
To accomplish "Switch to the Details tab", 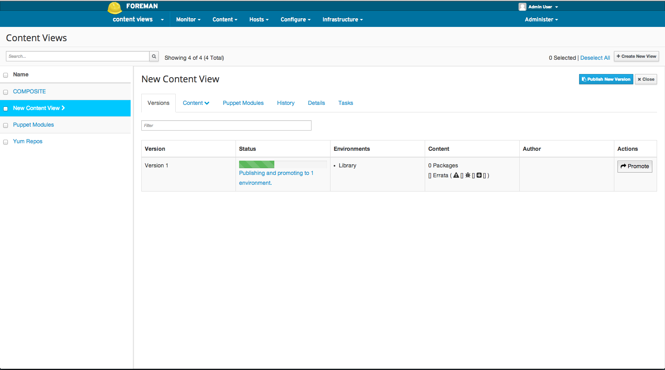I will (x=316, y=103).
